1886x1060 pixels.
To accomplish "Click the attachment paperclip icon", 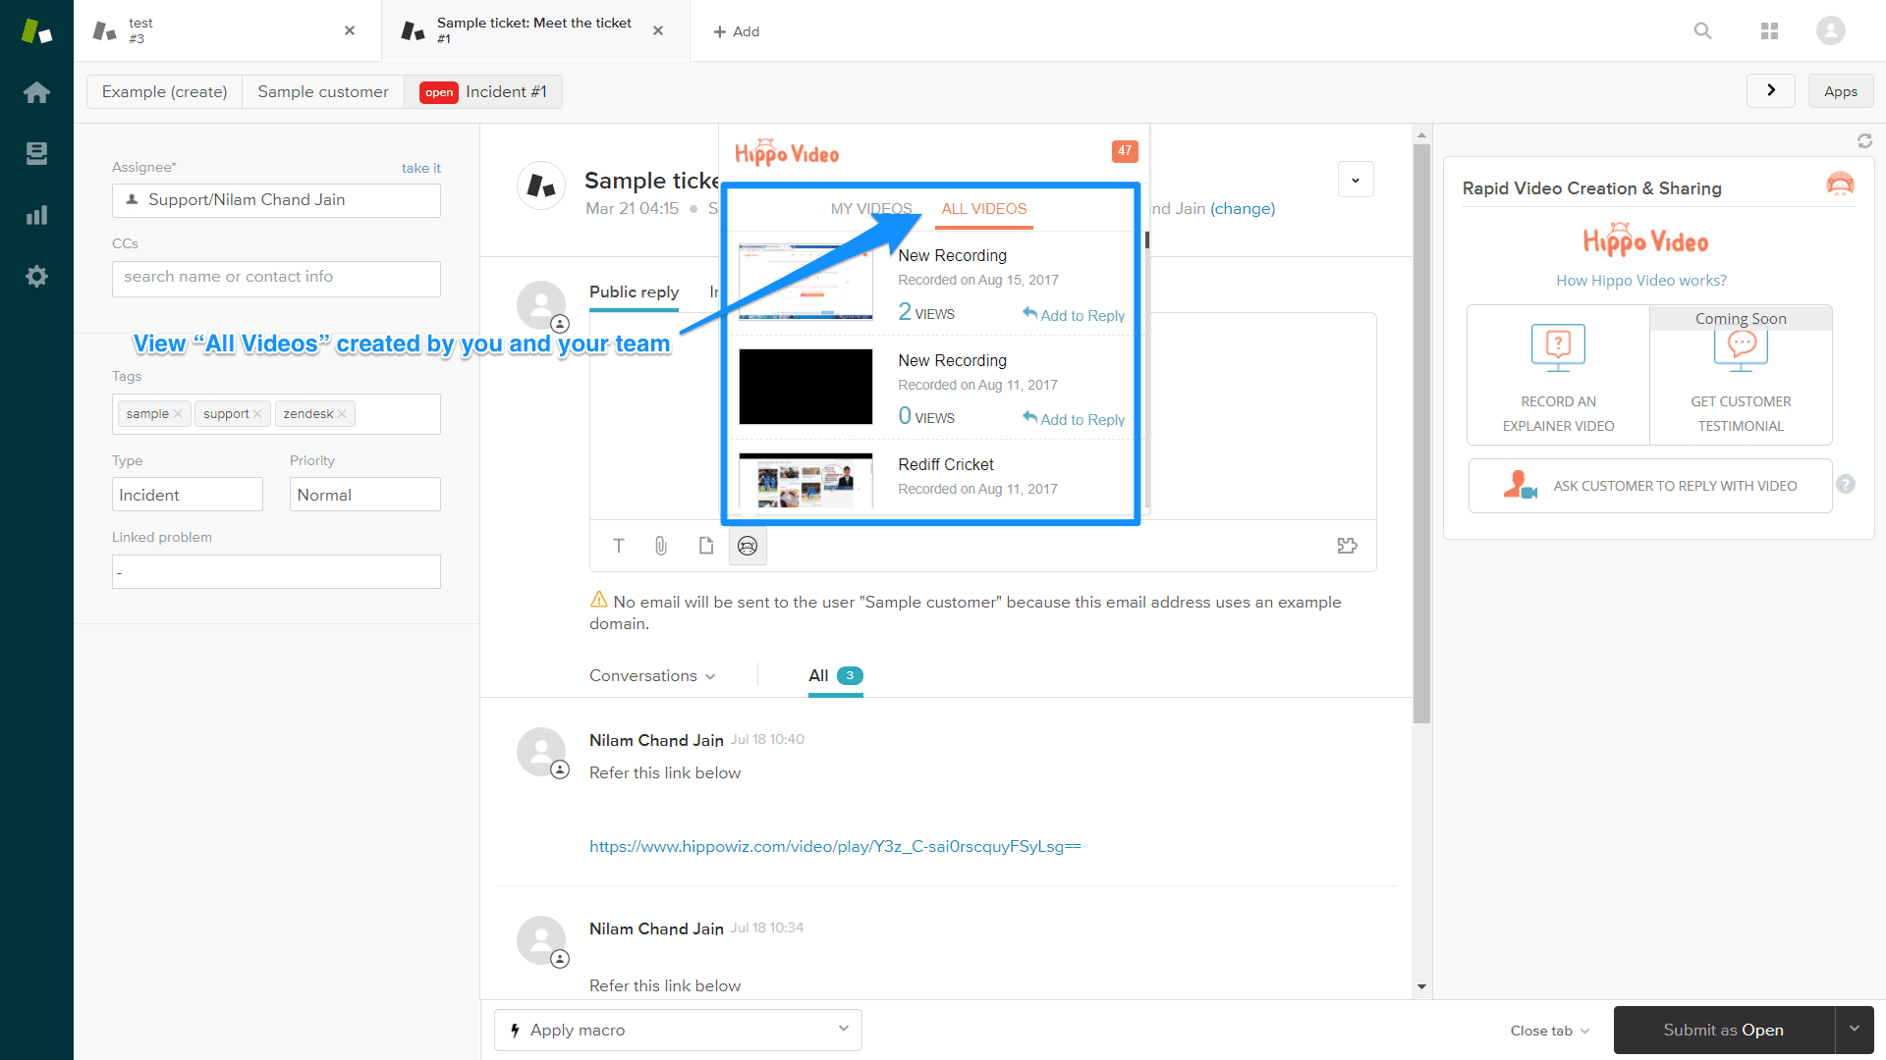I will [661, 546].
